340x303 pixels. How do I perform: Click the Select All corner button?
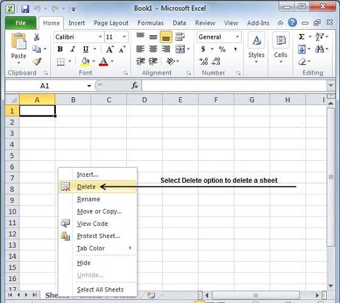pos(12,100)
